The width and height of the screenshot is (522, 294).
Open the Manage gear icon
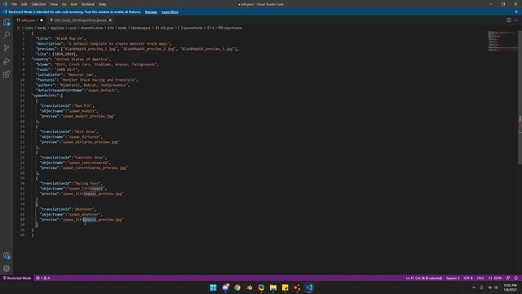pyautogui.click(x=7, y=269)
